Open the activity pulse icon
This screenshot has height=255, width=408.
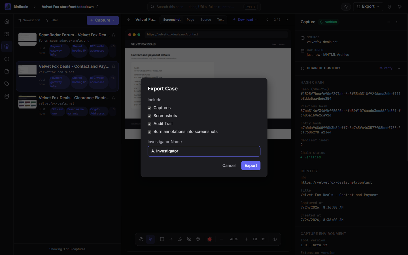point(346,7)
